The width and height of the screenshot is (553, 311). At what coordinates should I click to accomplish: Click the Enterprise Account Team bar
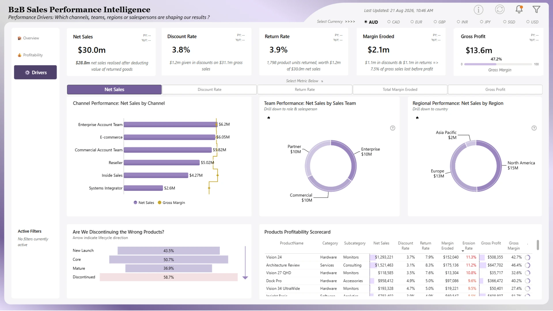click(171, 124)
